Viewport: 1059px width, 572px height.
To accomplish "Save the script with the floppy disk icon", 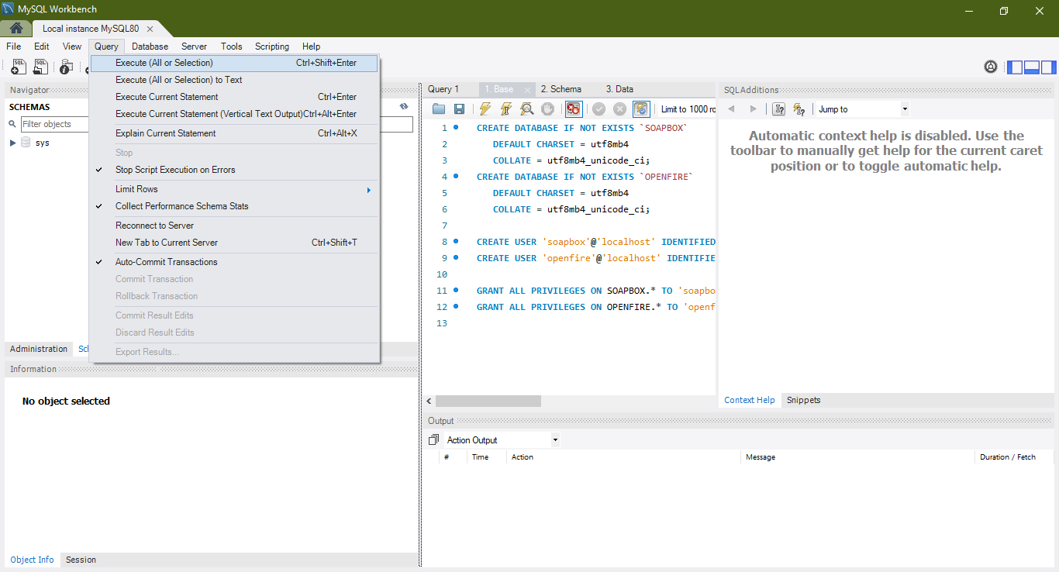I will pos(459,109).
